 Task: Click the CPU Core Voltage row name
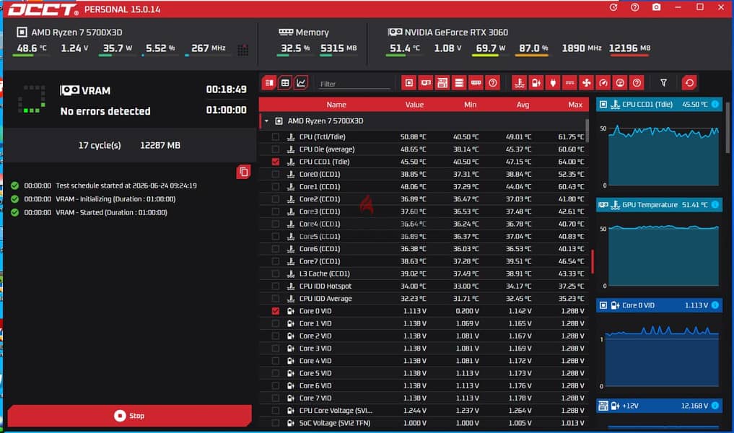pyautogui.click(x=336, y=411)
